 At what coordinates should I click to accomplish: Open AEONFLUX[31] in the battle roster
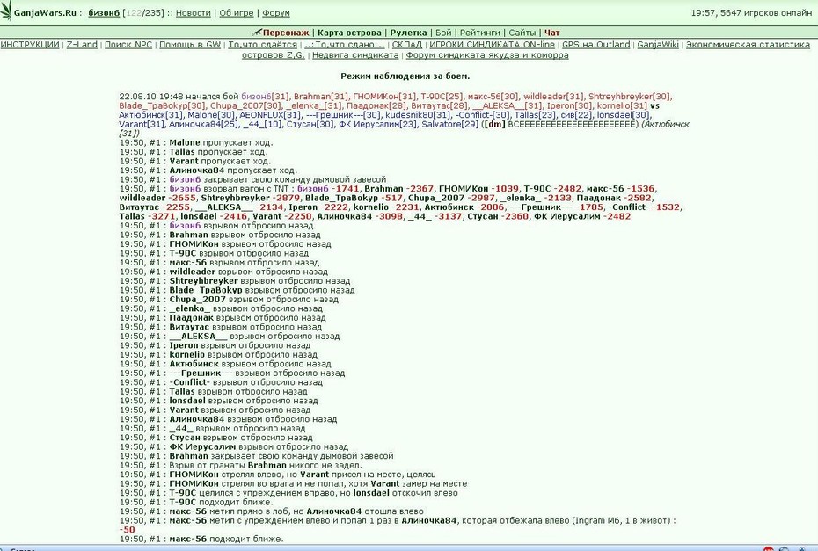[270, 115]
